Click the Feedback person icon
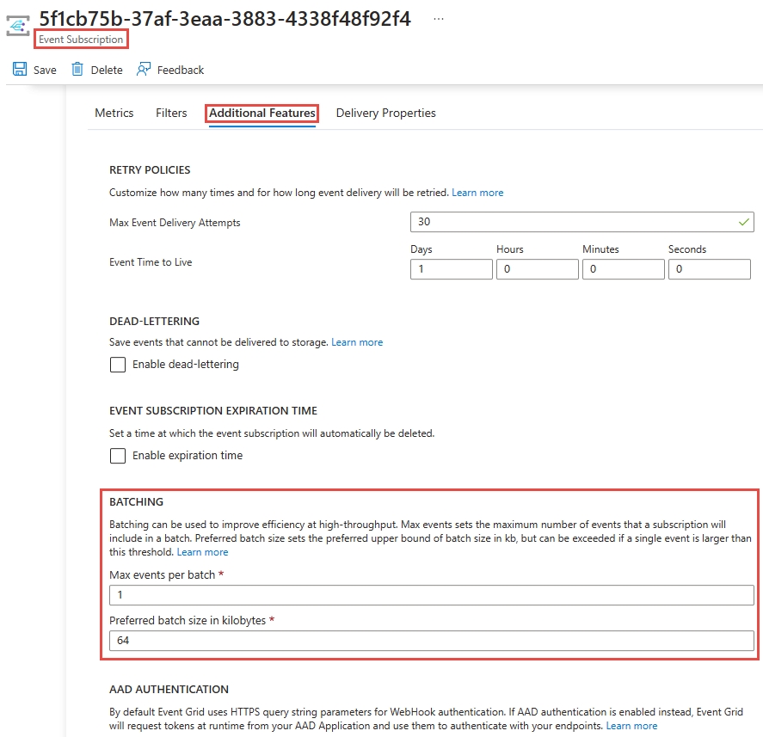The height and width of the screenshot is (737, 763). coord(144,69)
